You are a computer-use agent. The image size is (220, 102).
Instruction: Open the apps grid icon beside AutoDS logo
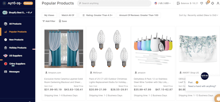(x=4, y=3)
